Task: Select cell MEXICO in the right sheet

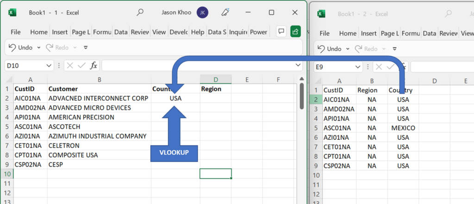Action: (403, 128)
